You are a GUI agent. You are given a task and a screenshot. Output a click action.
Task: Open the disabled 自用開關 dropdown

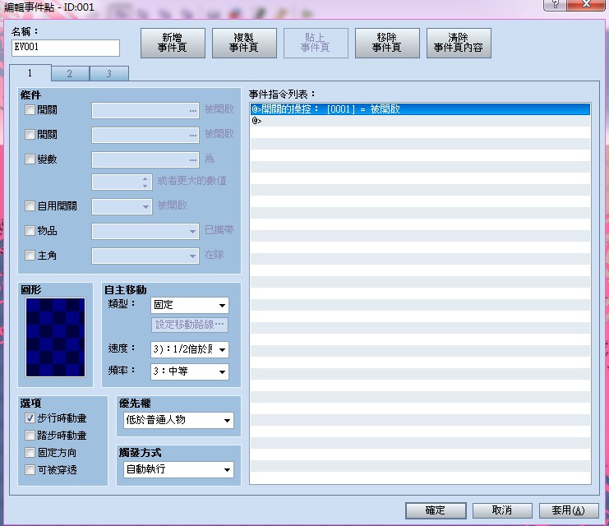[x=122, y=206]
